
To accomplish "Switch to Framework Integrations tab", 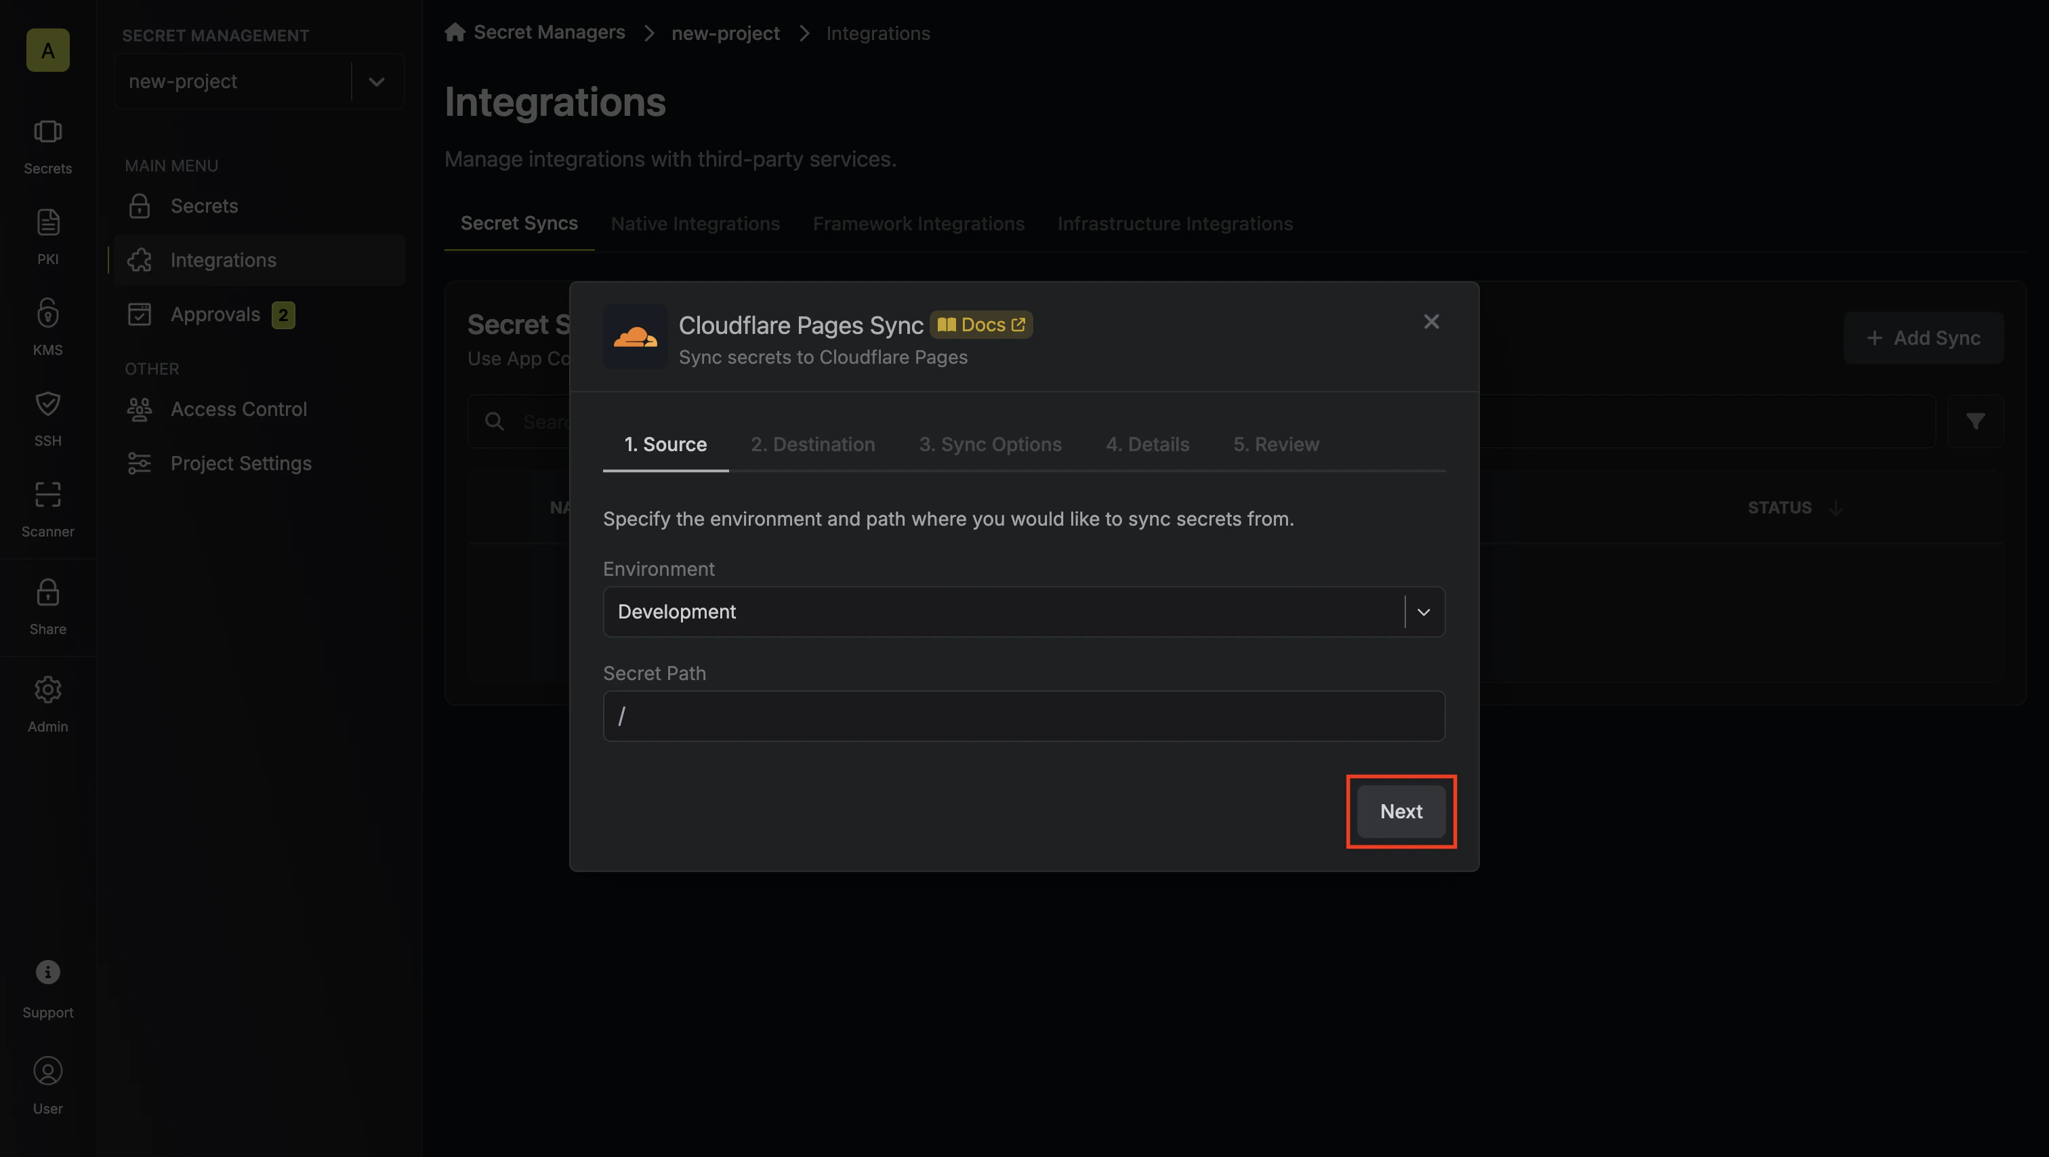I will pos(918,224).
